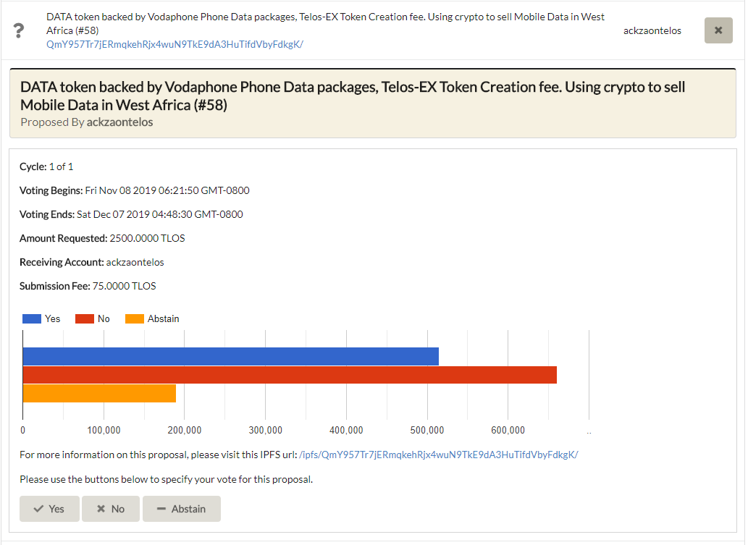748x545 pixels.
Task: Toggle the No legend swatch in chart
Action: point(85,318)
